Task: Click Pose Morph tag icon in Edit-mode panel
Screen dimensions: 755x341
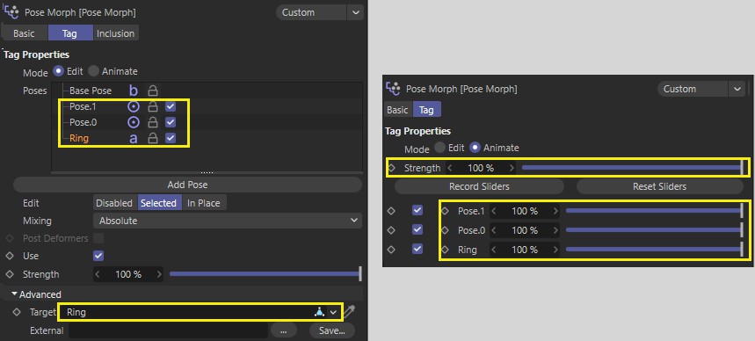Action: coord(11,12)
